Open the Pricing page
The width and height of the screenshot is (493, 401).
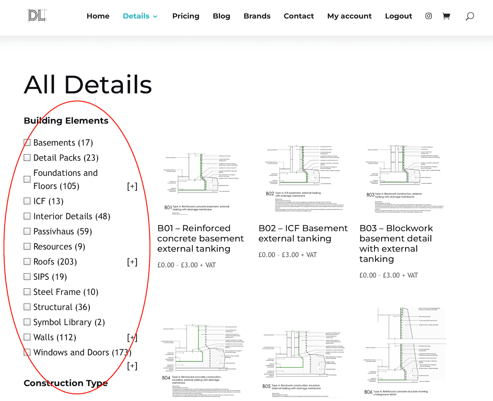(186, 16)
